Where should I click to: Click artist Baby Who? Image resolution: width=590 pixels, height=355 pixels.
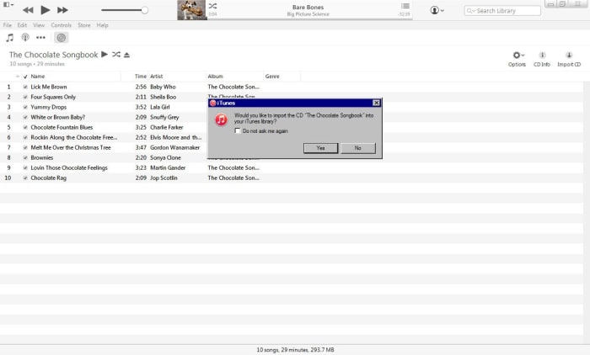163,87
